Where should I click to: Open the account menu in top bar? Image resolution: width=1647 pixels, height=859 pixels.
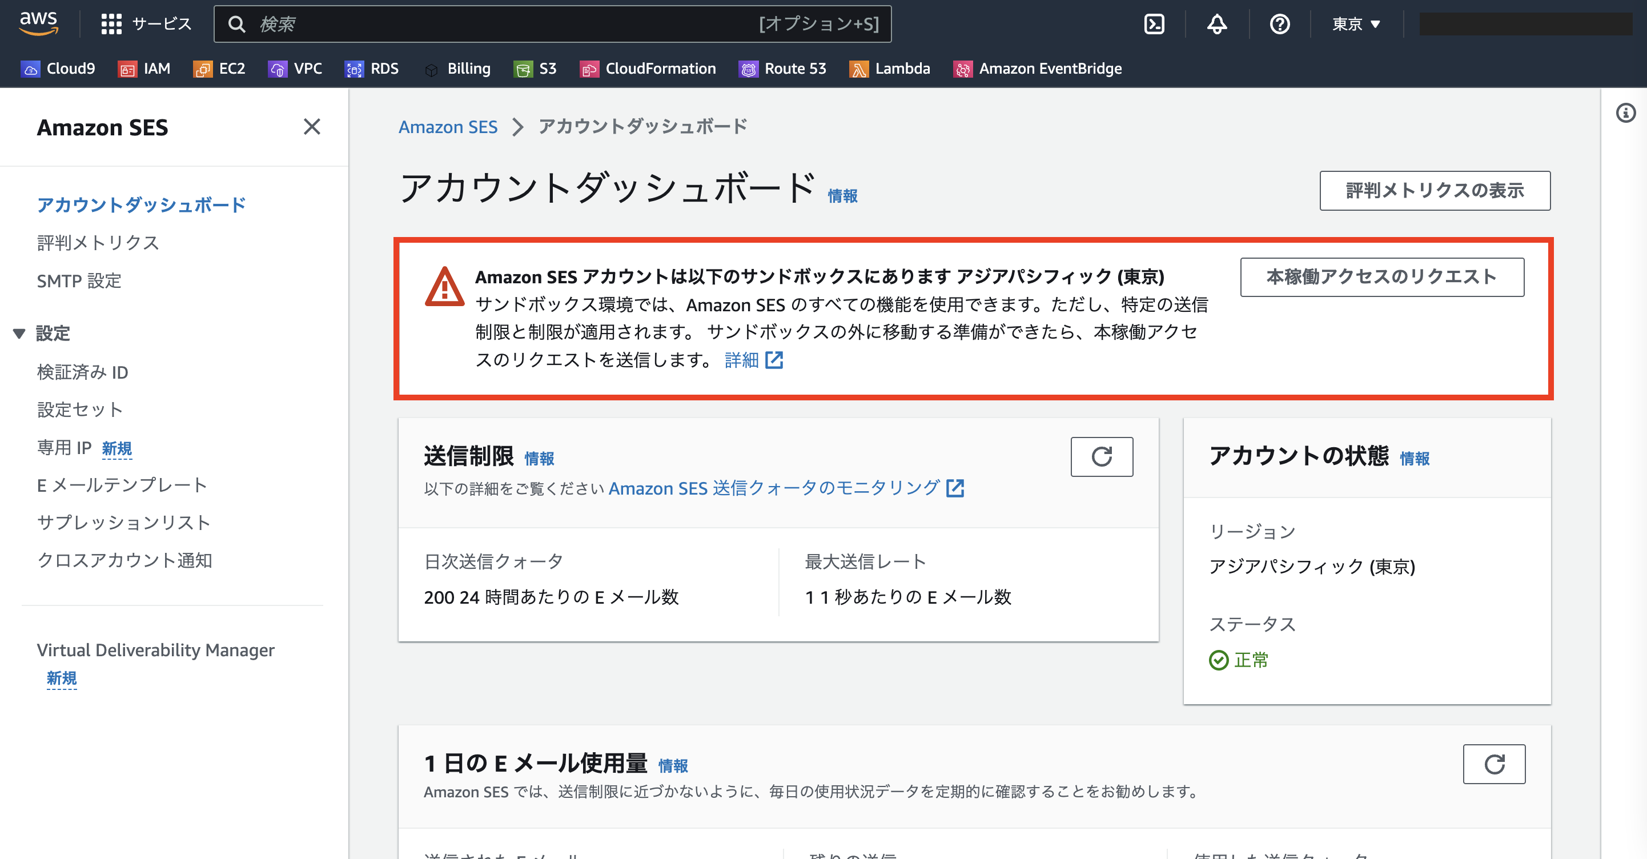coord(1525,25)
